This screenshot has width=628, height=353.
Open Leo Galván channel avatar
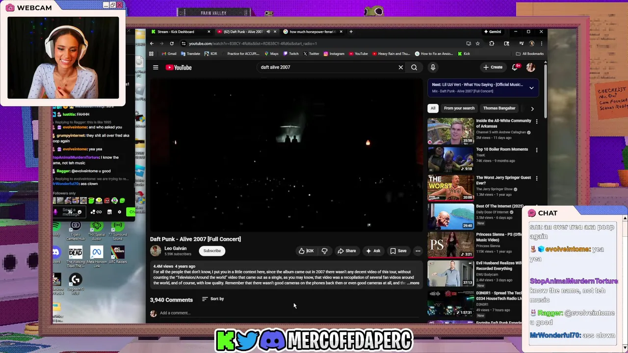156,251
